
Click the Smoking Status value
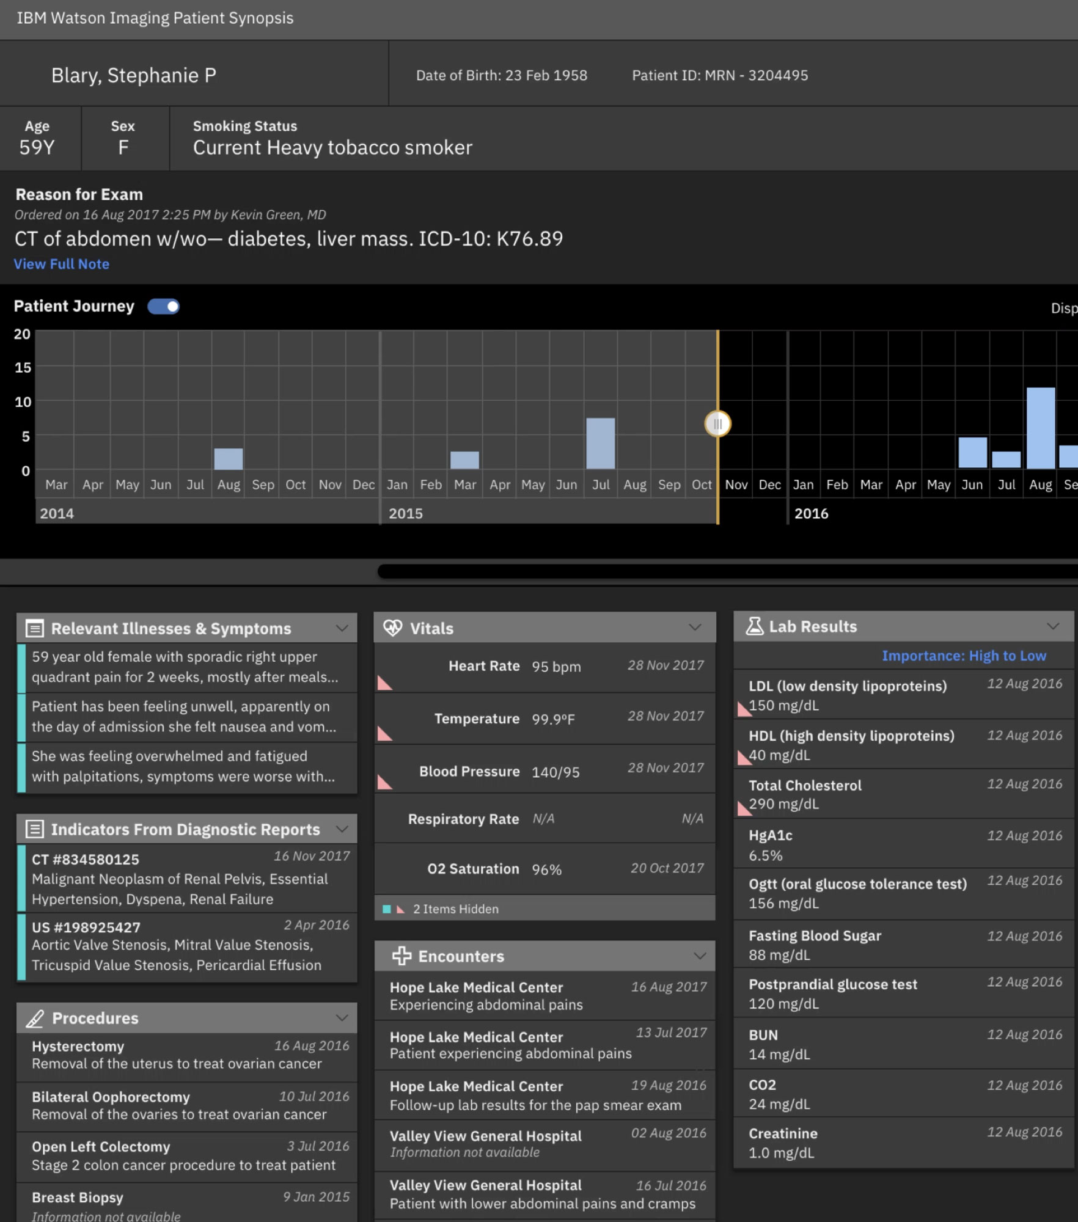[x=332, y=147]
